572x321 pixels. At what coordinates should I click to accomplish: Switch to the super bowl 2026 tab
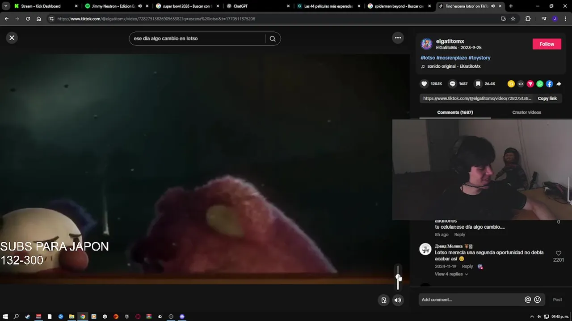(x=187, y=6)
